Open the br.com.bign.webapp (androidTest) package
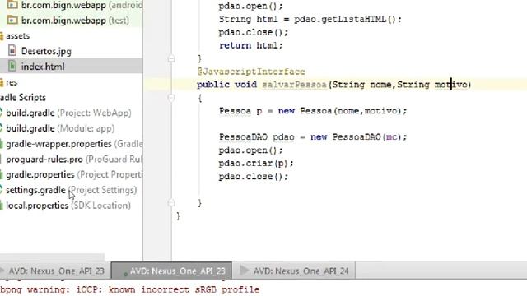Screen dimensions: 527x296 point(82,5)
